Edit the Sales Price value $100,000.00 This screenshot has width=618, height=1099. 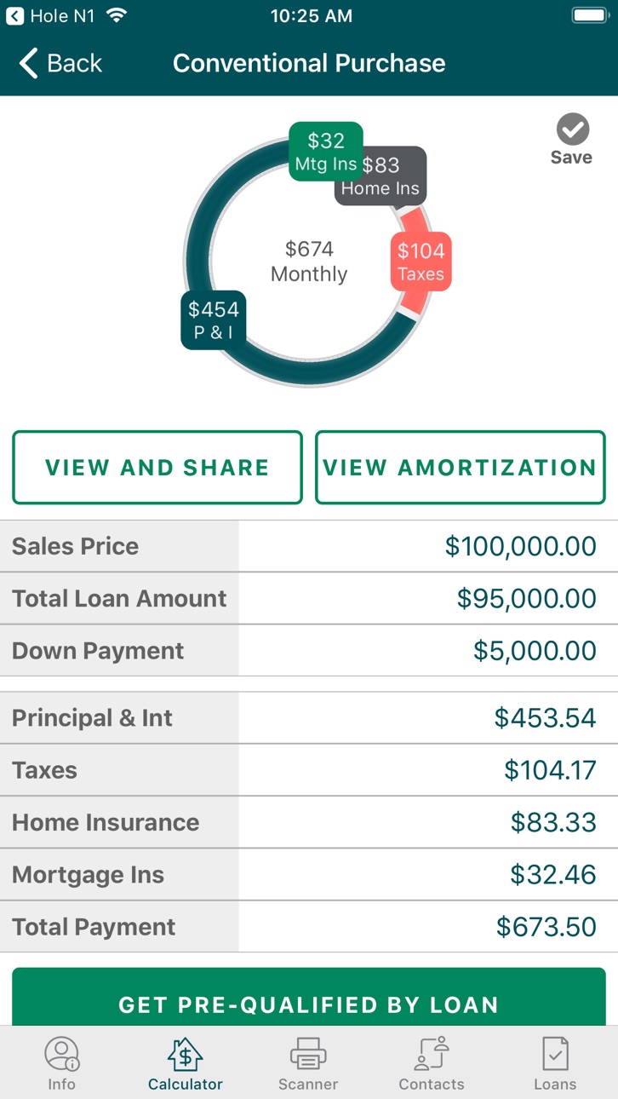[x=520, y=546]
